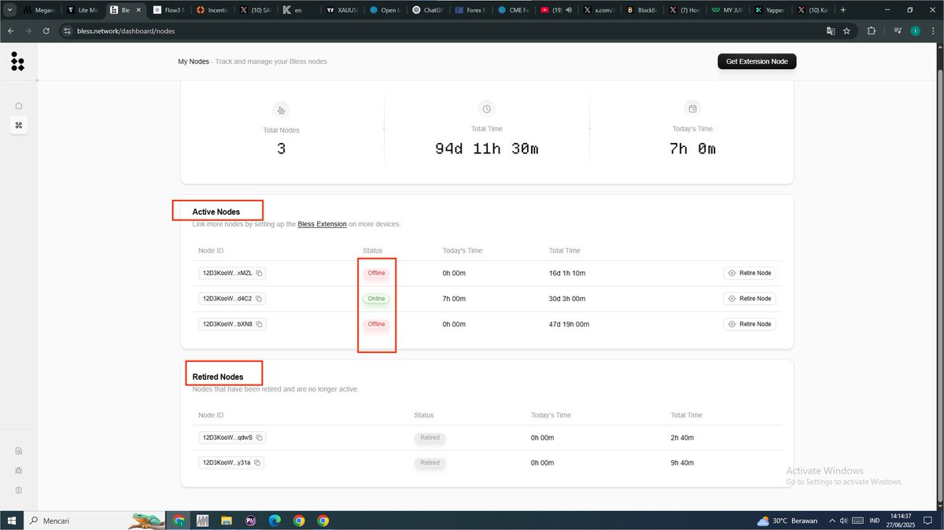Click the Total Nodes icon
The image size is (944, 530).
(x=281, y=109)
